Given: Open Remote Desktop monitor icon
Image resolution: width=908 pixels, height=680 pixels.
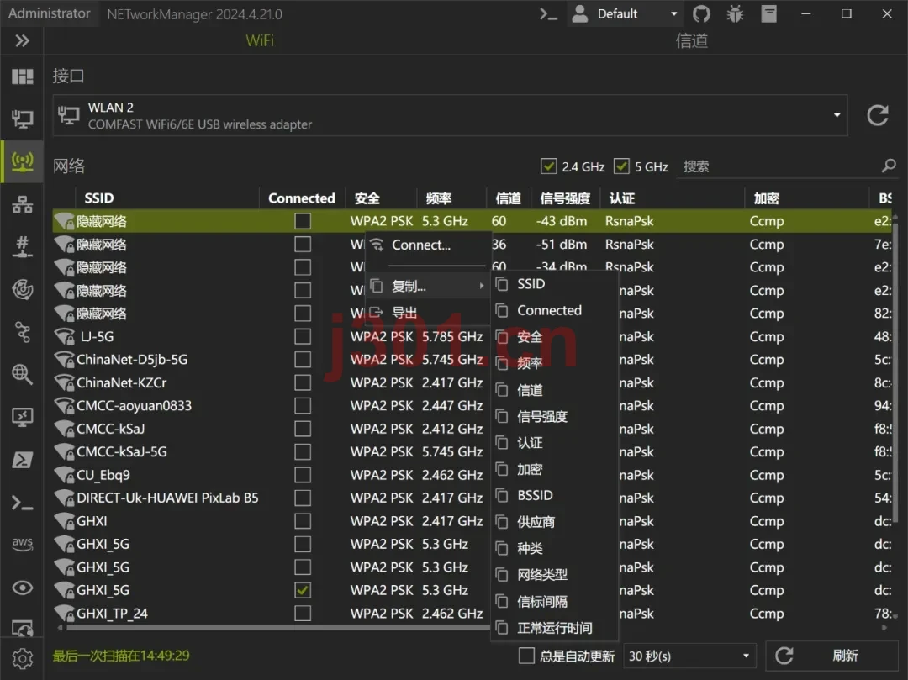Looking at the screenshot, I should point(22,417).
